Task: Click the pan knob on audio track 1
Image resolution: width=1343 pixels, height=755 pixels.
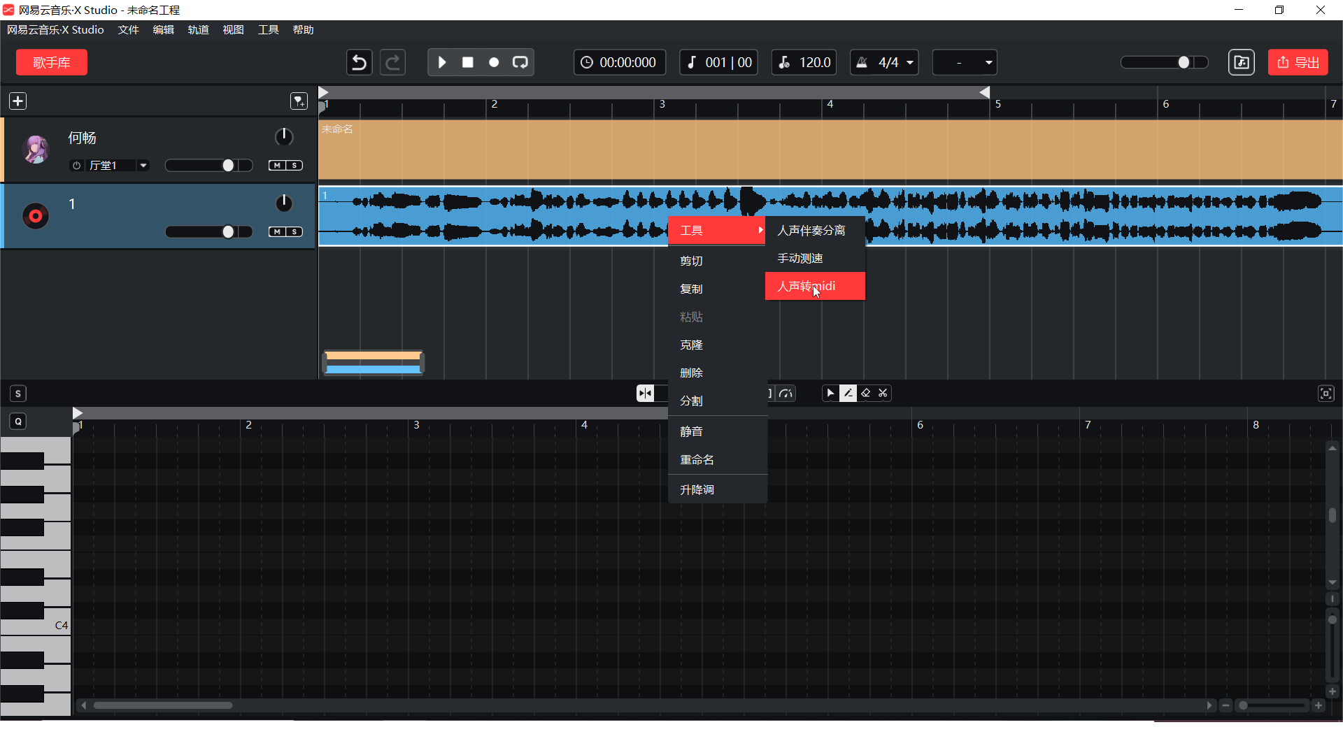Action: pyautogui.click(x=284, y=203)
